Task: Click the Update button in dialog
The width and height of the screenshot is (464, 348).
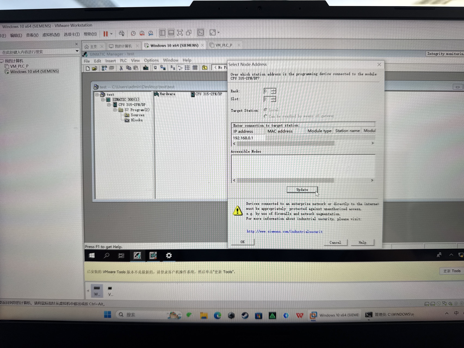Action: click(x=302, y=190)
